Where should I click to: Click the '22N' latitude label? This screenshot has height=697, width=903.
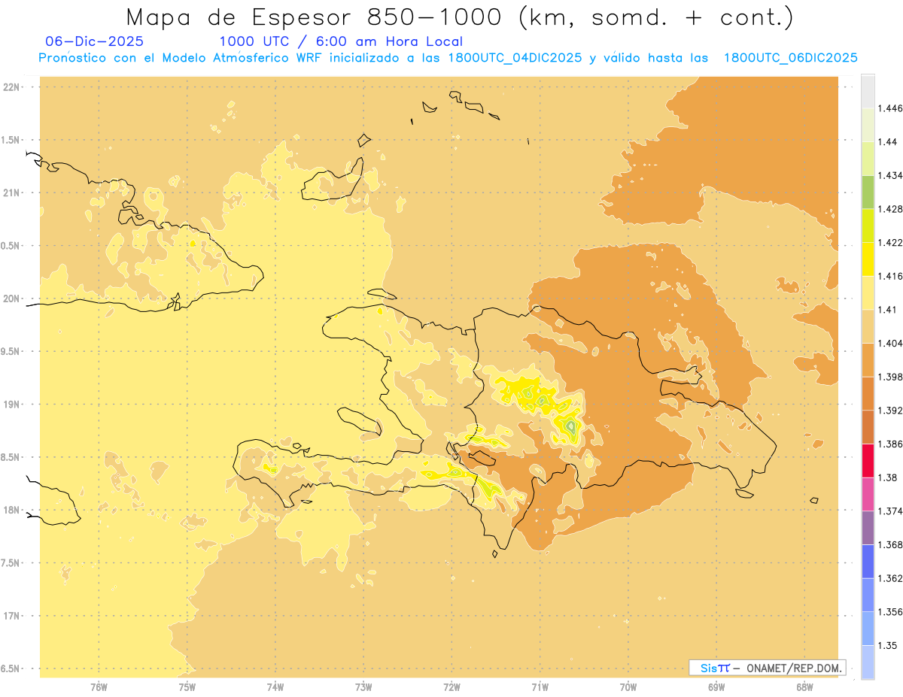(x=11, y=87)
